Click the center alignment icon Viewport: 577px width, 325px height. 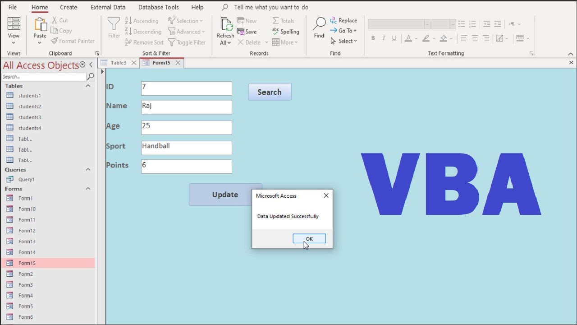click(x=475, y=38)
